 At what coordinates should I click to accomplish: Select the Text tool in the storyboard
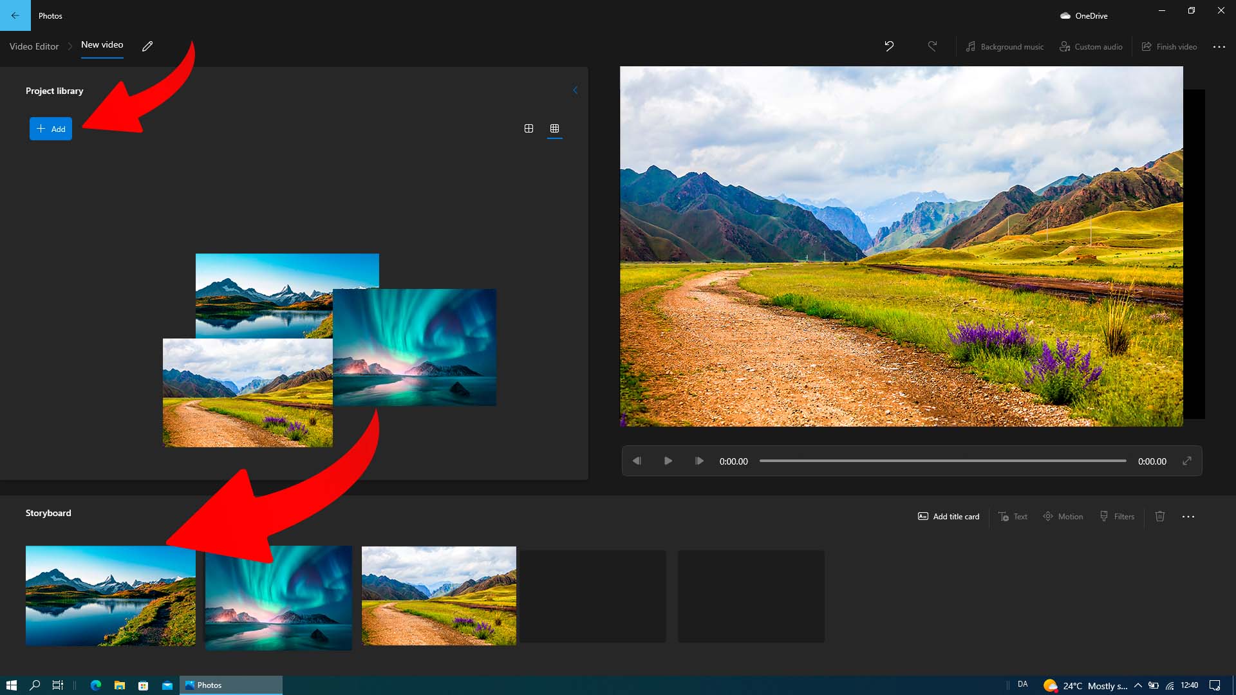coord(1012,516)
